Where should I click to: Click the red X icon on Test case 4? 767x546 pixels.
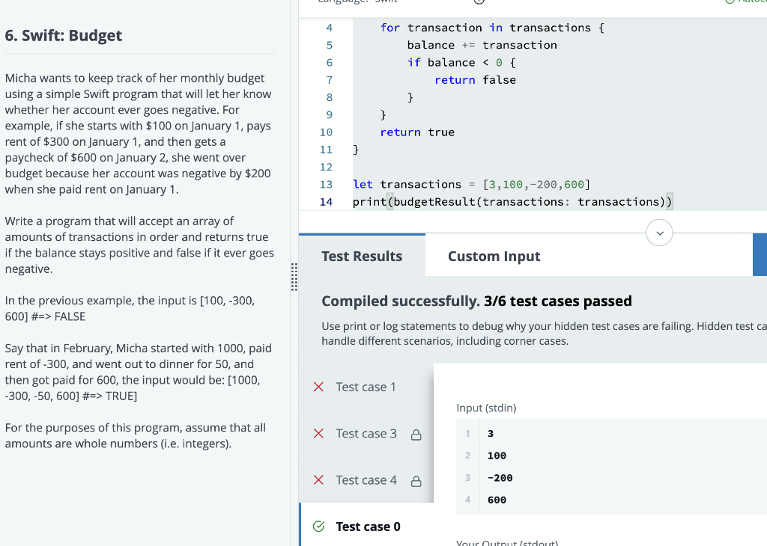(x=318, y=480)
